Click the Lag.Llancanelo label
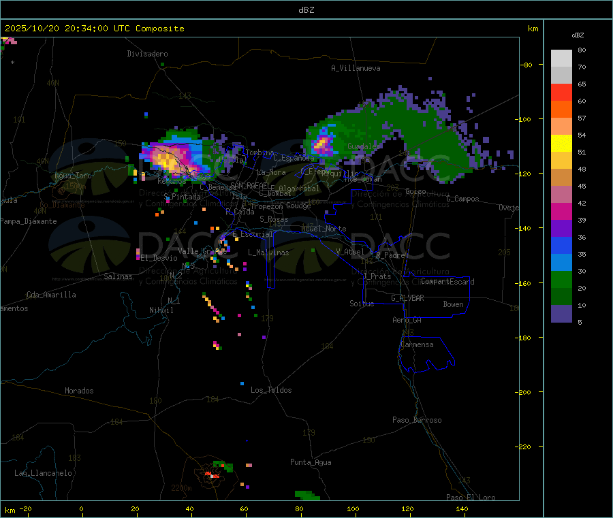 click(44, 474)
